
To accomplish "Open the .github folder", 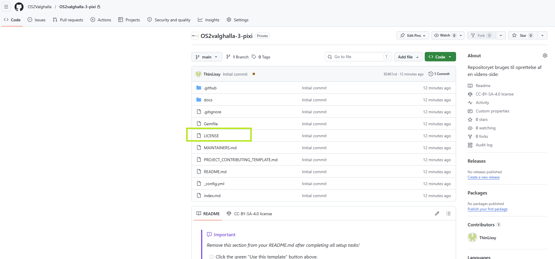I will pyautogui.click(x=210, y=88).
